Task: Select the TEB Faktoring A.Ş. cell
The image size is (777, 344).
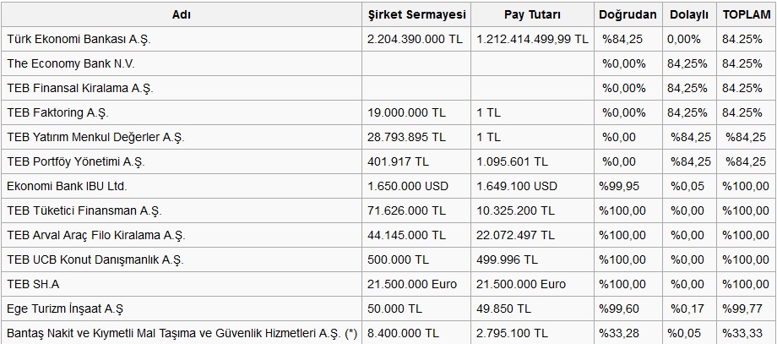Action: 182,112
